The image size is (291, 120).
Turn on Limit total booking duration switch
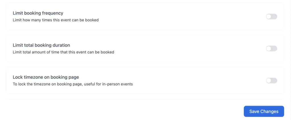271,49
